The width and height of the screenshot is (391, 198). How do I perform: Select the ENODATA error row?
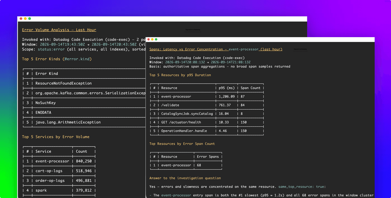tap(84, 113)
